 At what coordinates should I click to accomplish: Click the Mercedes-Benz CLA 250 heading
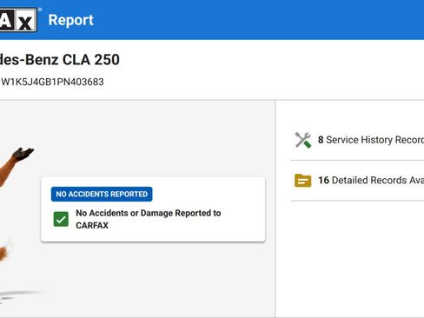[60, 60]
